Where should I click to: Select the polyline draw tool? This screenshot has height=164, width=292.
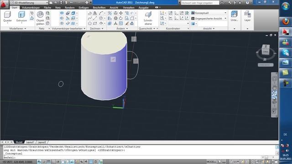(90, 13)
